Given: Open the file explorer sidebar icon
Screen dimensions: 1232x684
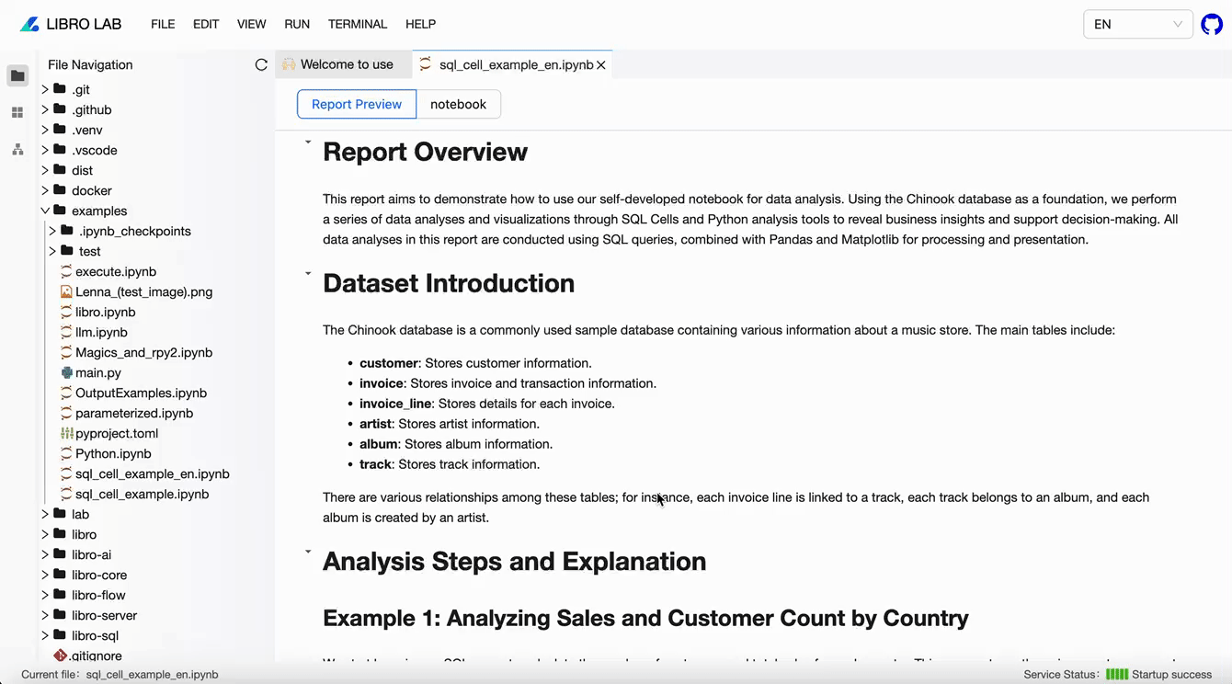Looking at the screenshot, I should click(x=17, y=75).
